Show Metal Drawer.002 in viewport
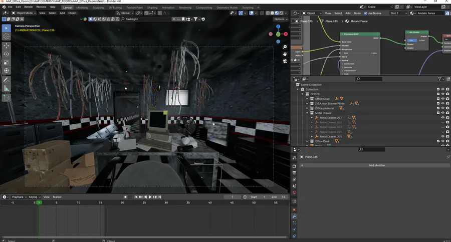Image resolution: width=451 pixels, height=242 pixels. [443, 122]
